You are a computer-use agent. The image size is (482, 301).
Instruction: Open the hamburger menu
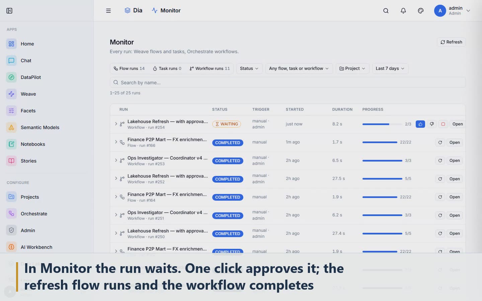108,11
